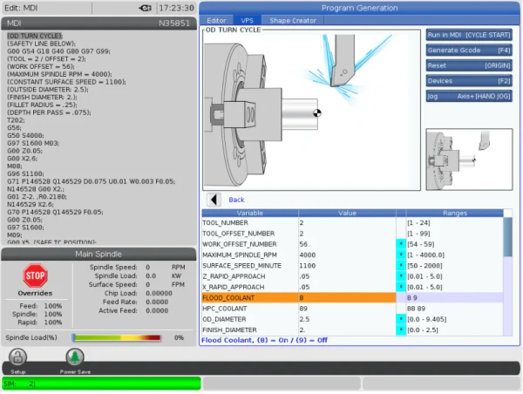Click the Setup lock icon
523x394 pixels.
(x=17, y=357)
